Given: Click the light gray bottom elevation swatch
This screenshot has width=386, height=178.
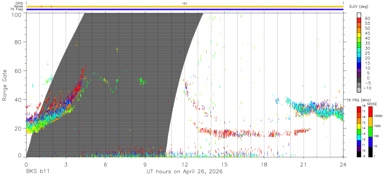Looking at the screenshot, I should click(x=359, y=90).
